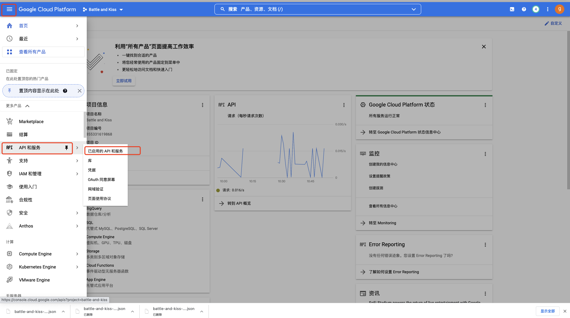Click the Getting Started graduation cap icon

10,187
